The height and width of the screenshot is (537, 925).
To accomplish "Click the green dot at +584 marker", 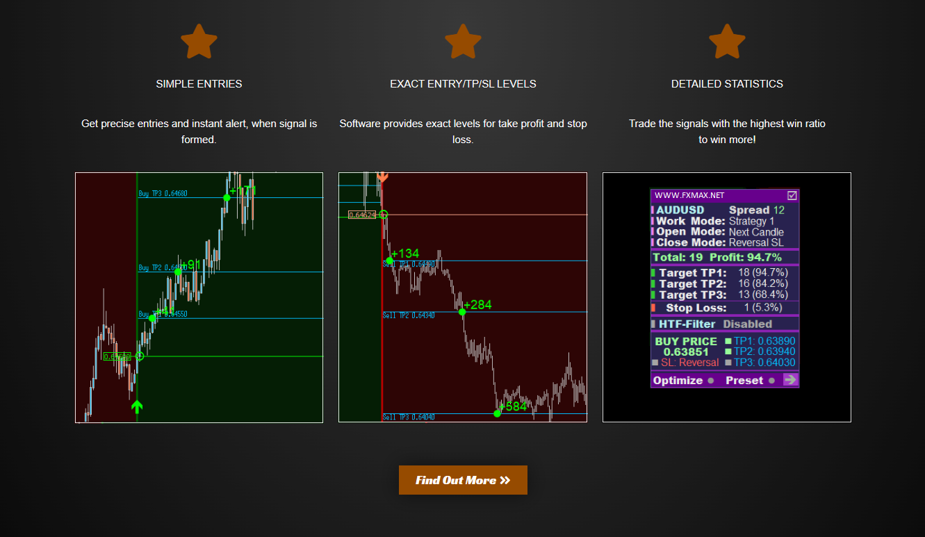I will (x=497, y=413).
